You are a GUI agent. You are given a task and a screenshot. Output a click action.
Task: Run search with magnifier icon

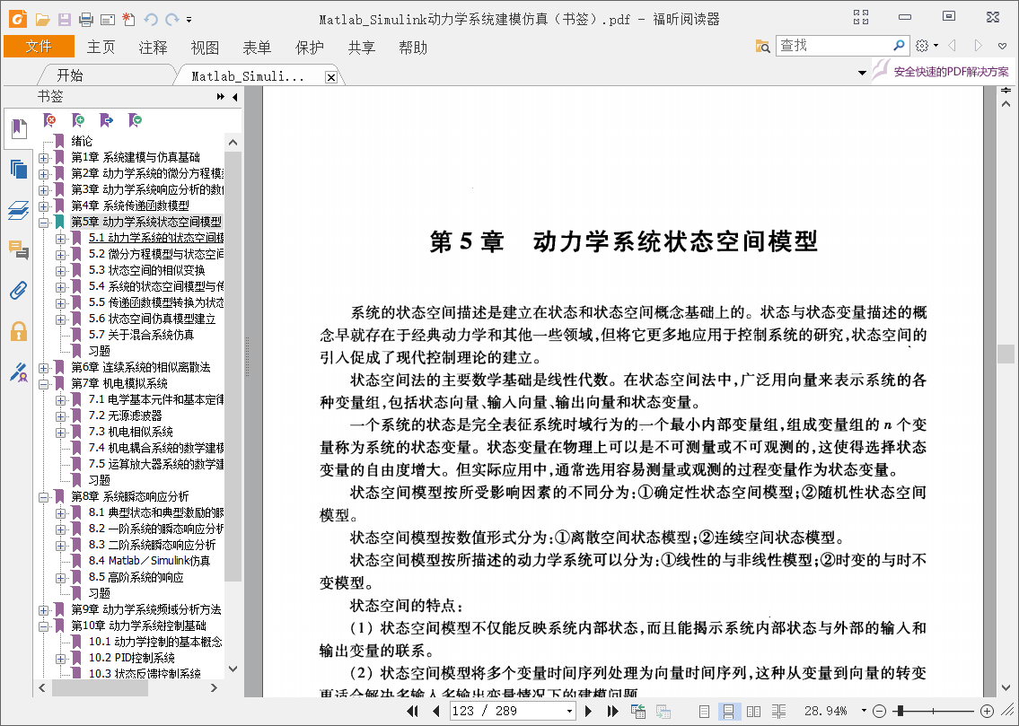point(900,46)
